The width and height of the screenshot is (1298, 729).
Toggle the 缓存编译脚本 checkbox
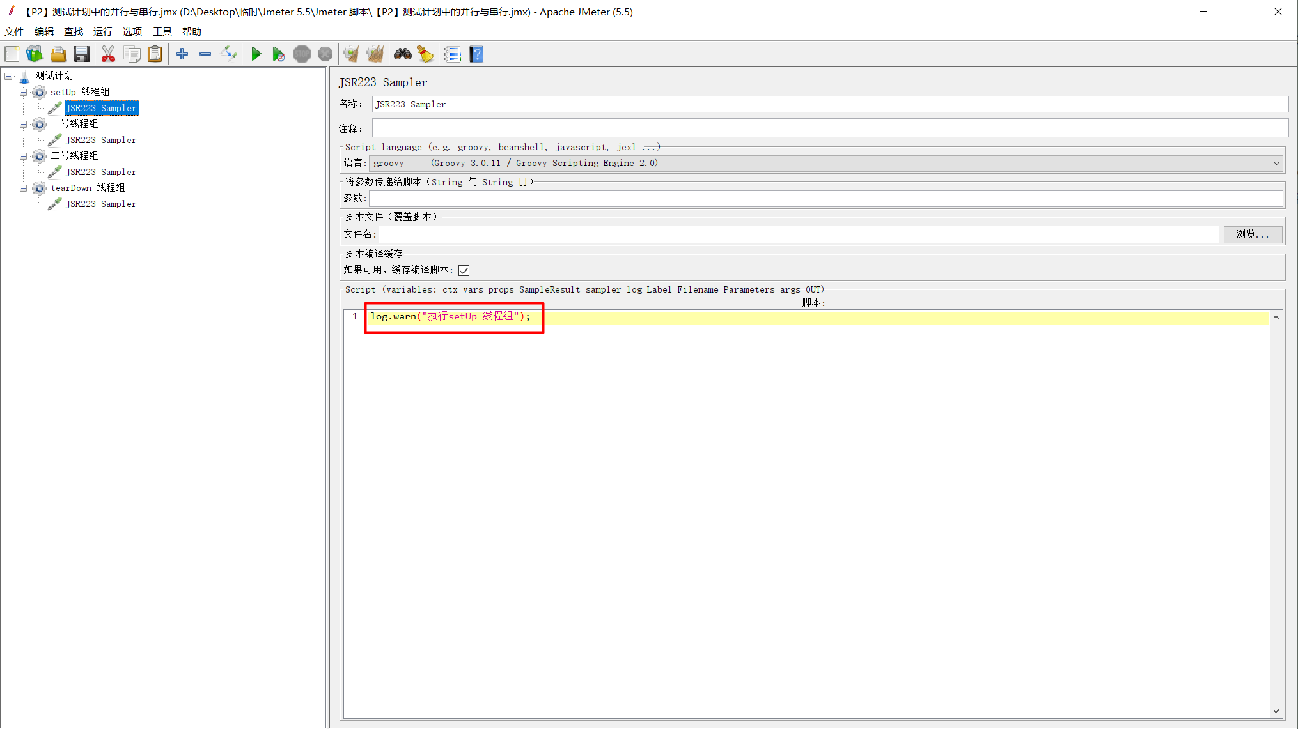(x=464, y=270)
